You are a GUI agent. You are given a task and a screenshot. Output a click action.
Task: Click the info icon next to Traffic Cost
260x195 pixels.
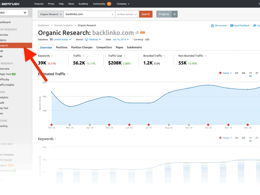124,56
